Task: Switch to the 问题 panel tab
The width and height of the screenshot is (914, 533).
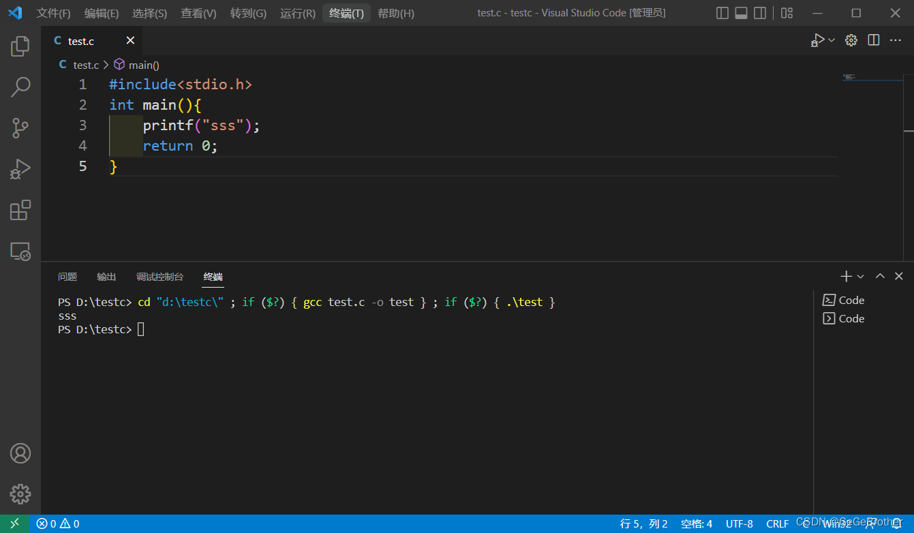Action: tap(67, 277)
